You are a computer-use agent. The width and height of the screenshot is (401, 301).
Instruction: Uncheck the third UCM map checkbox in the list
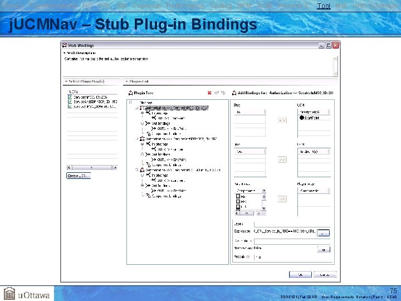point(70,106)
